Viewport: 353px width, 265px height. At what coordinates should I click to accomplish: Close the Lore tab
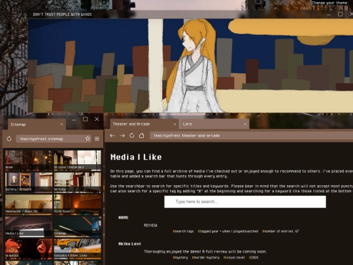[x=245, y=124]
